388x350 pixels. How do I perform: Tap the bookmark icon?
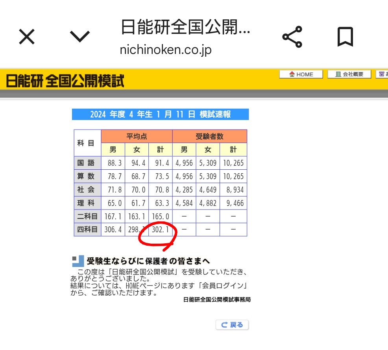coord(345,37)
